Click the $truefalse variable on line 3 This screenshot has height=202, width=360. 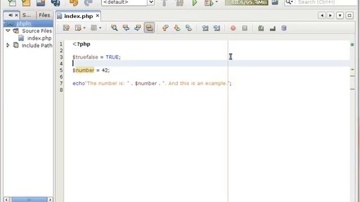tap(85, 57)
